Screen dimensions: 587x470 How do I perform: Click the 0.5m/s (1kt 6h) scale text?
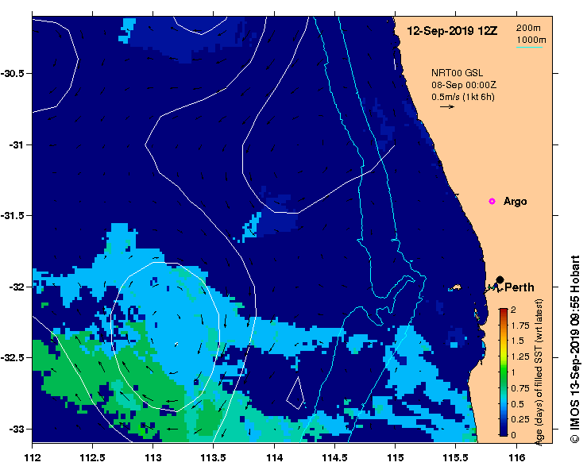(x=463, y=97)
